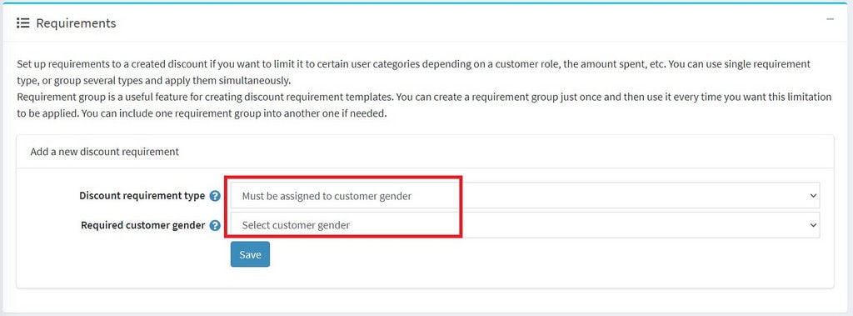The height and width of the screenshot is (316, 853).
Task: Click chevron arrow of Discount requirement type select
Action: point(813,196)
